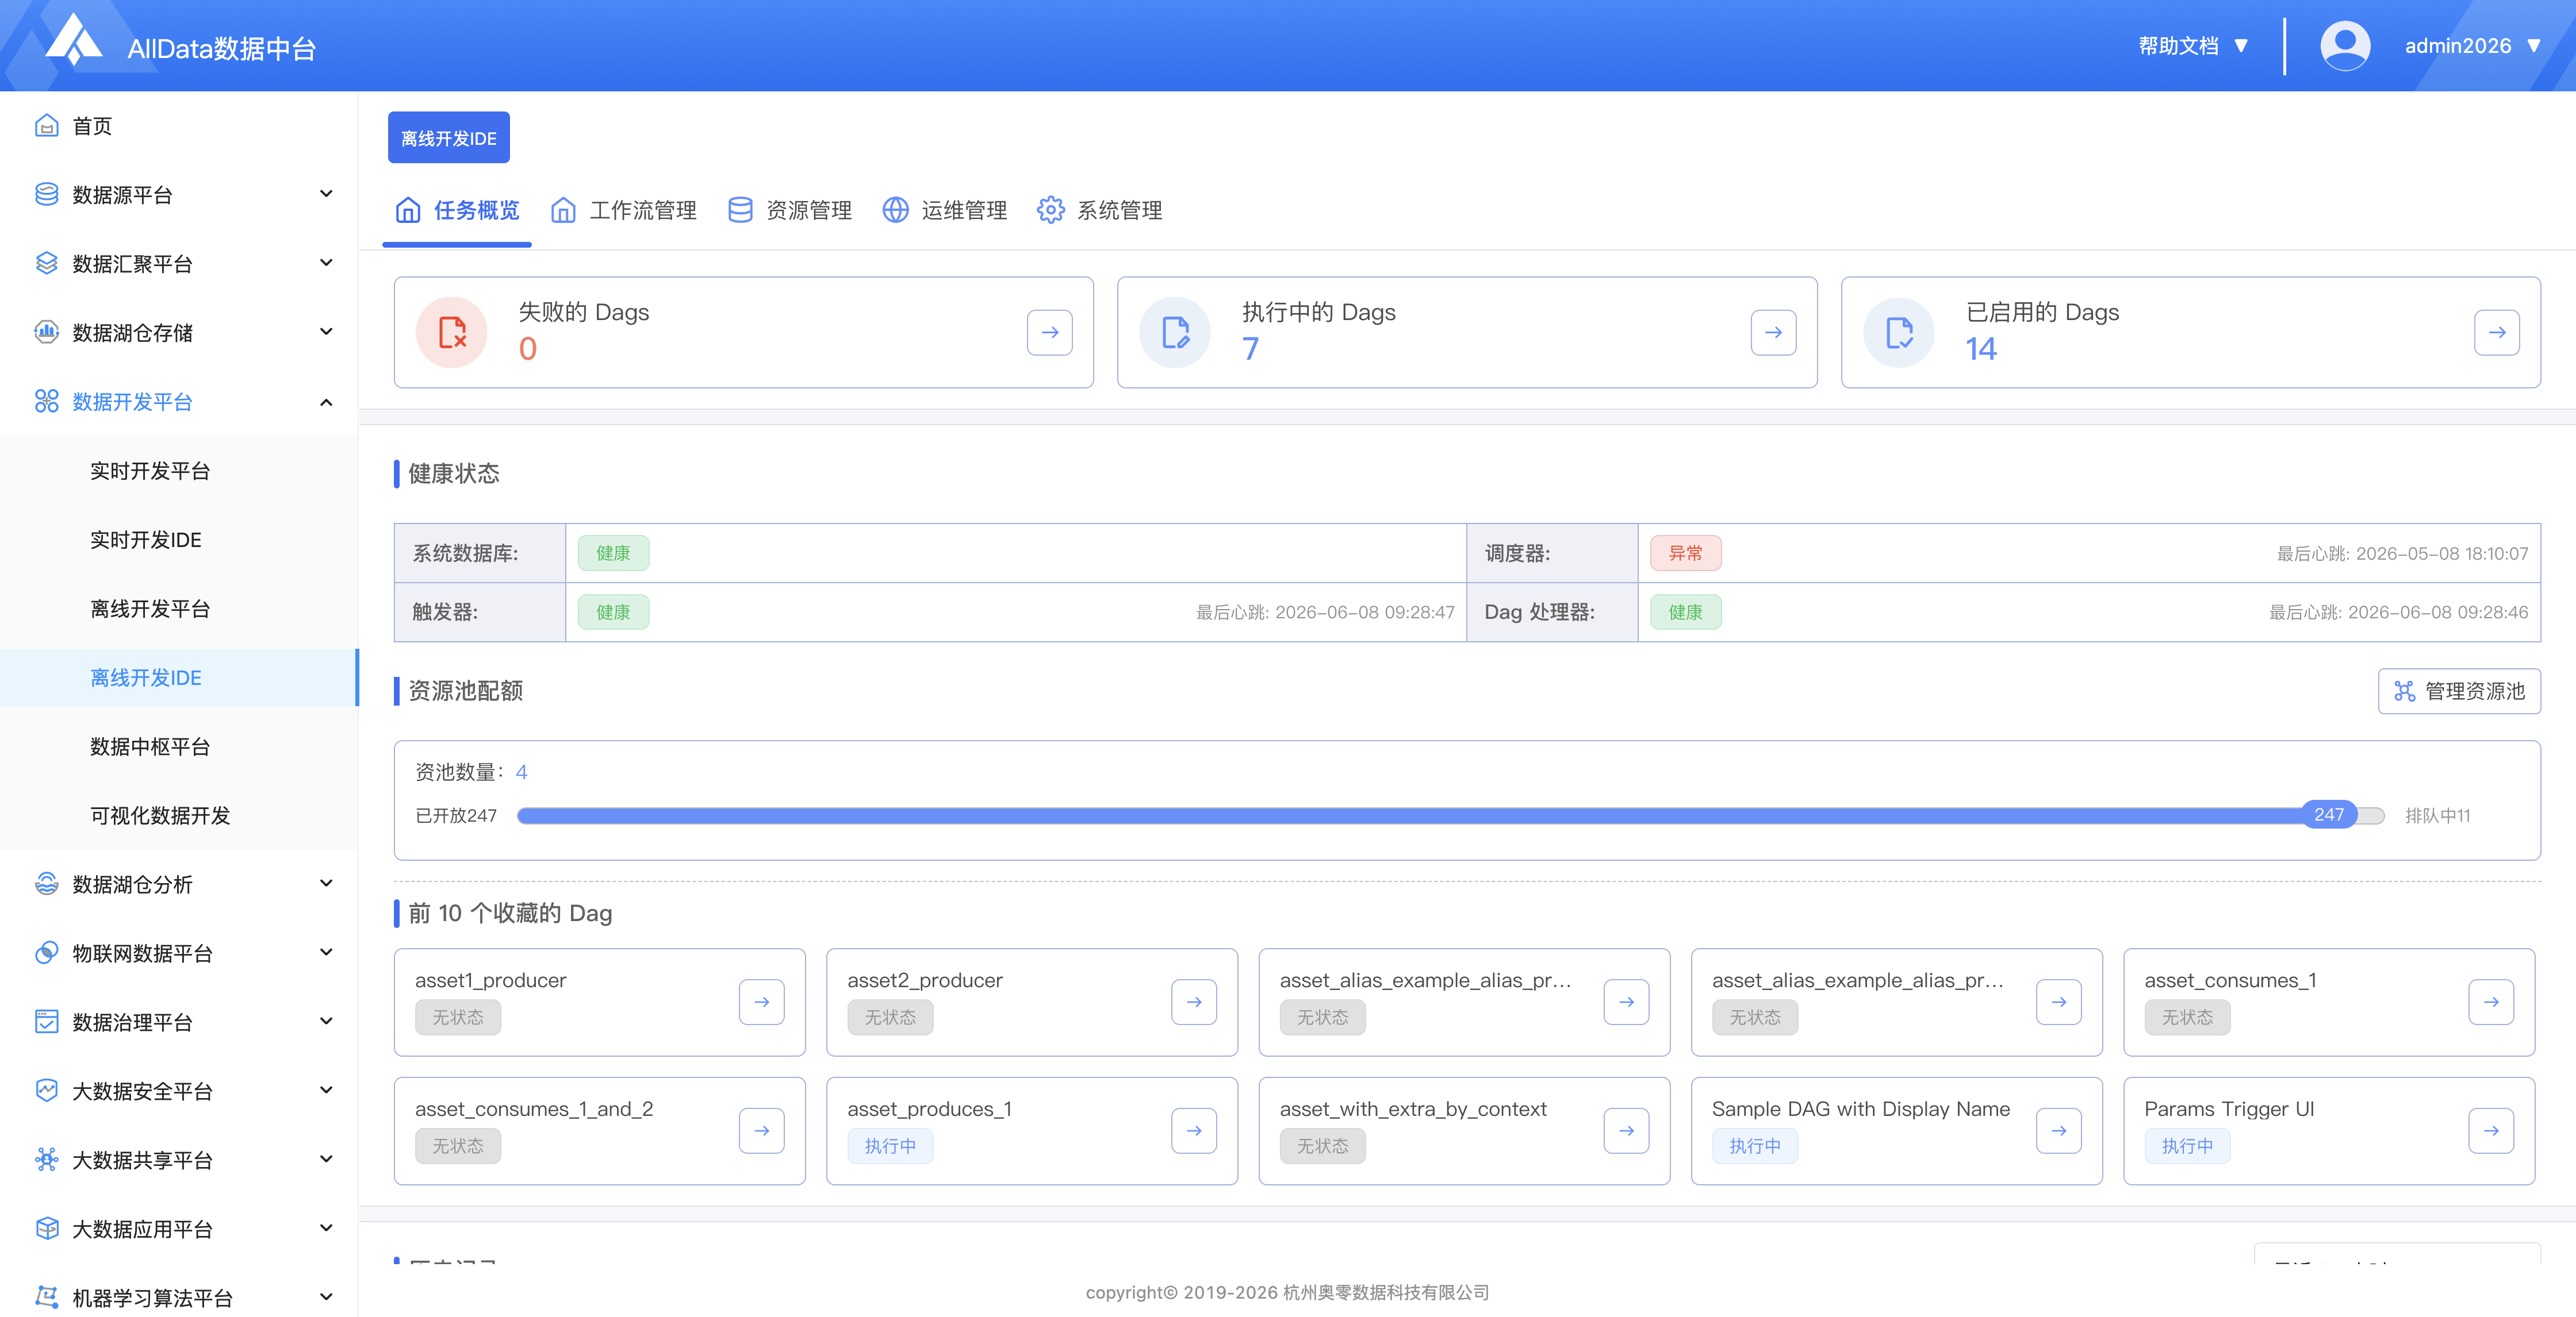Click the 数据湖仓存储 chart icon
The image size is (2576, 1317).
[x=46, y=333]
